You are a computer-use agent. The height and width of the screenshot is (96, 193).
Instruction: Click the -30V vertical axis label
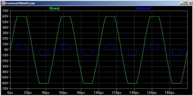click(5, 66)
